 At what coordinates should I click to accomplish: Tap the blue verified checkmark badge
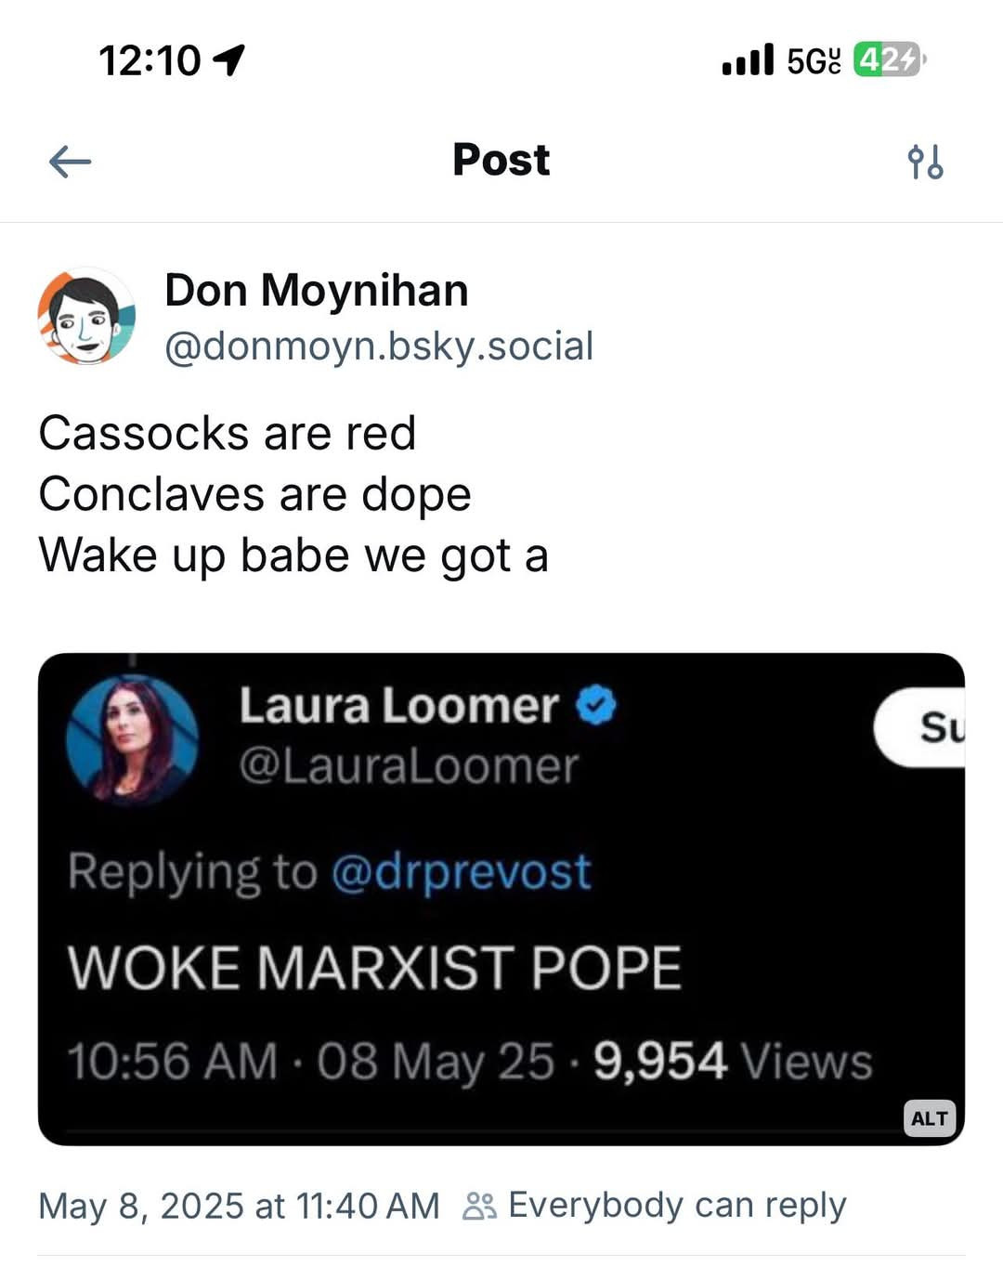click(x=596, y=706)
